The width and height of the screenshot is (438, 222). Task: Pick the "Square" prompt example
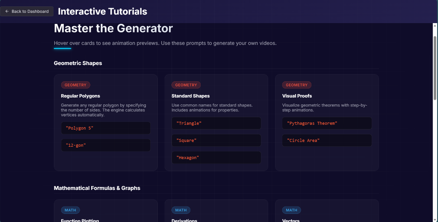click(216, 140)
